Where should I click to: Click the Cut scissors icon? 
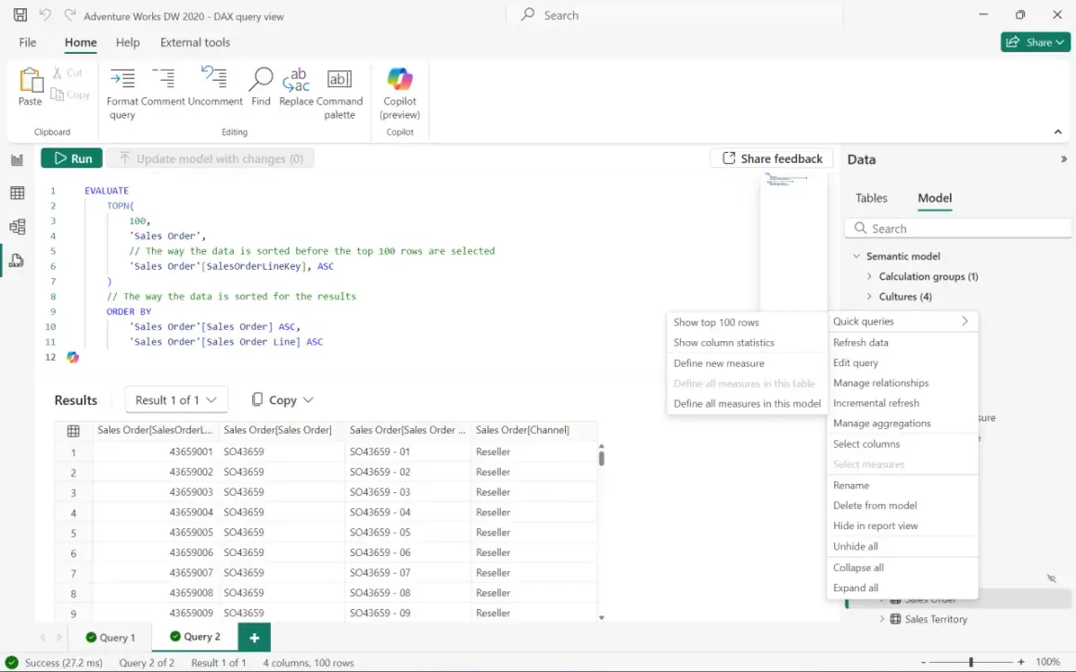pos(58,72)
